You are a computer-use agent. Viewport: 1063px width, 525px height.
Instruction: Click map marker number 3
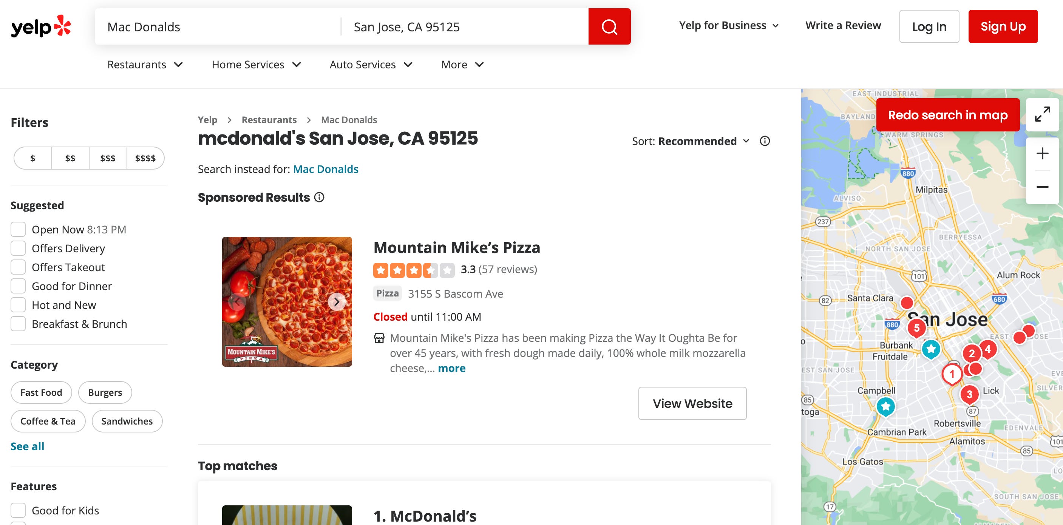click(x=969, y=394)
